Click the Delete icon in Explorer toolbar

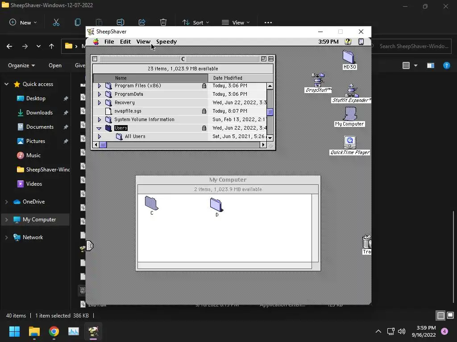(x=163, y=22)
